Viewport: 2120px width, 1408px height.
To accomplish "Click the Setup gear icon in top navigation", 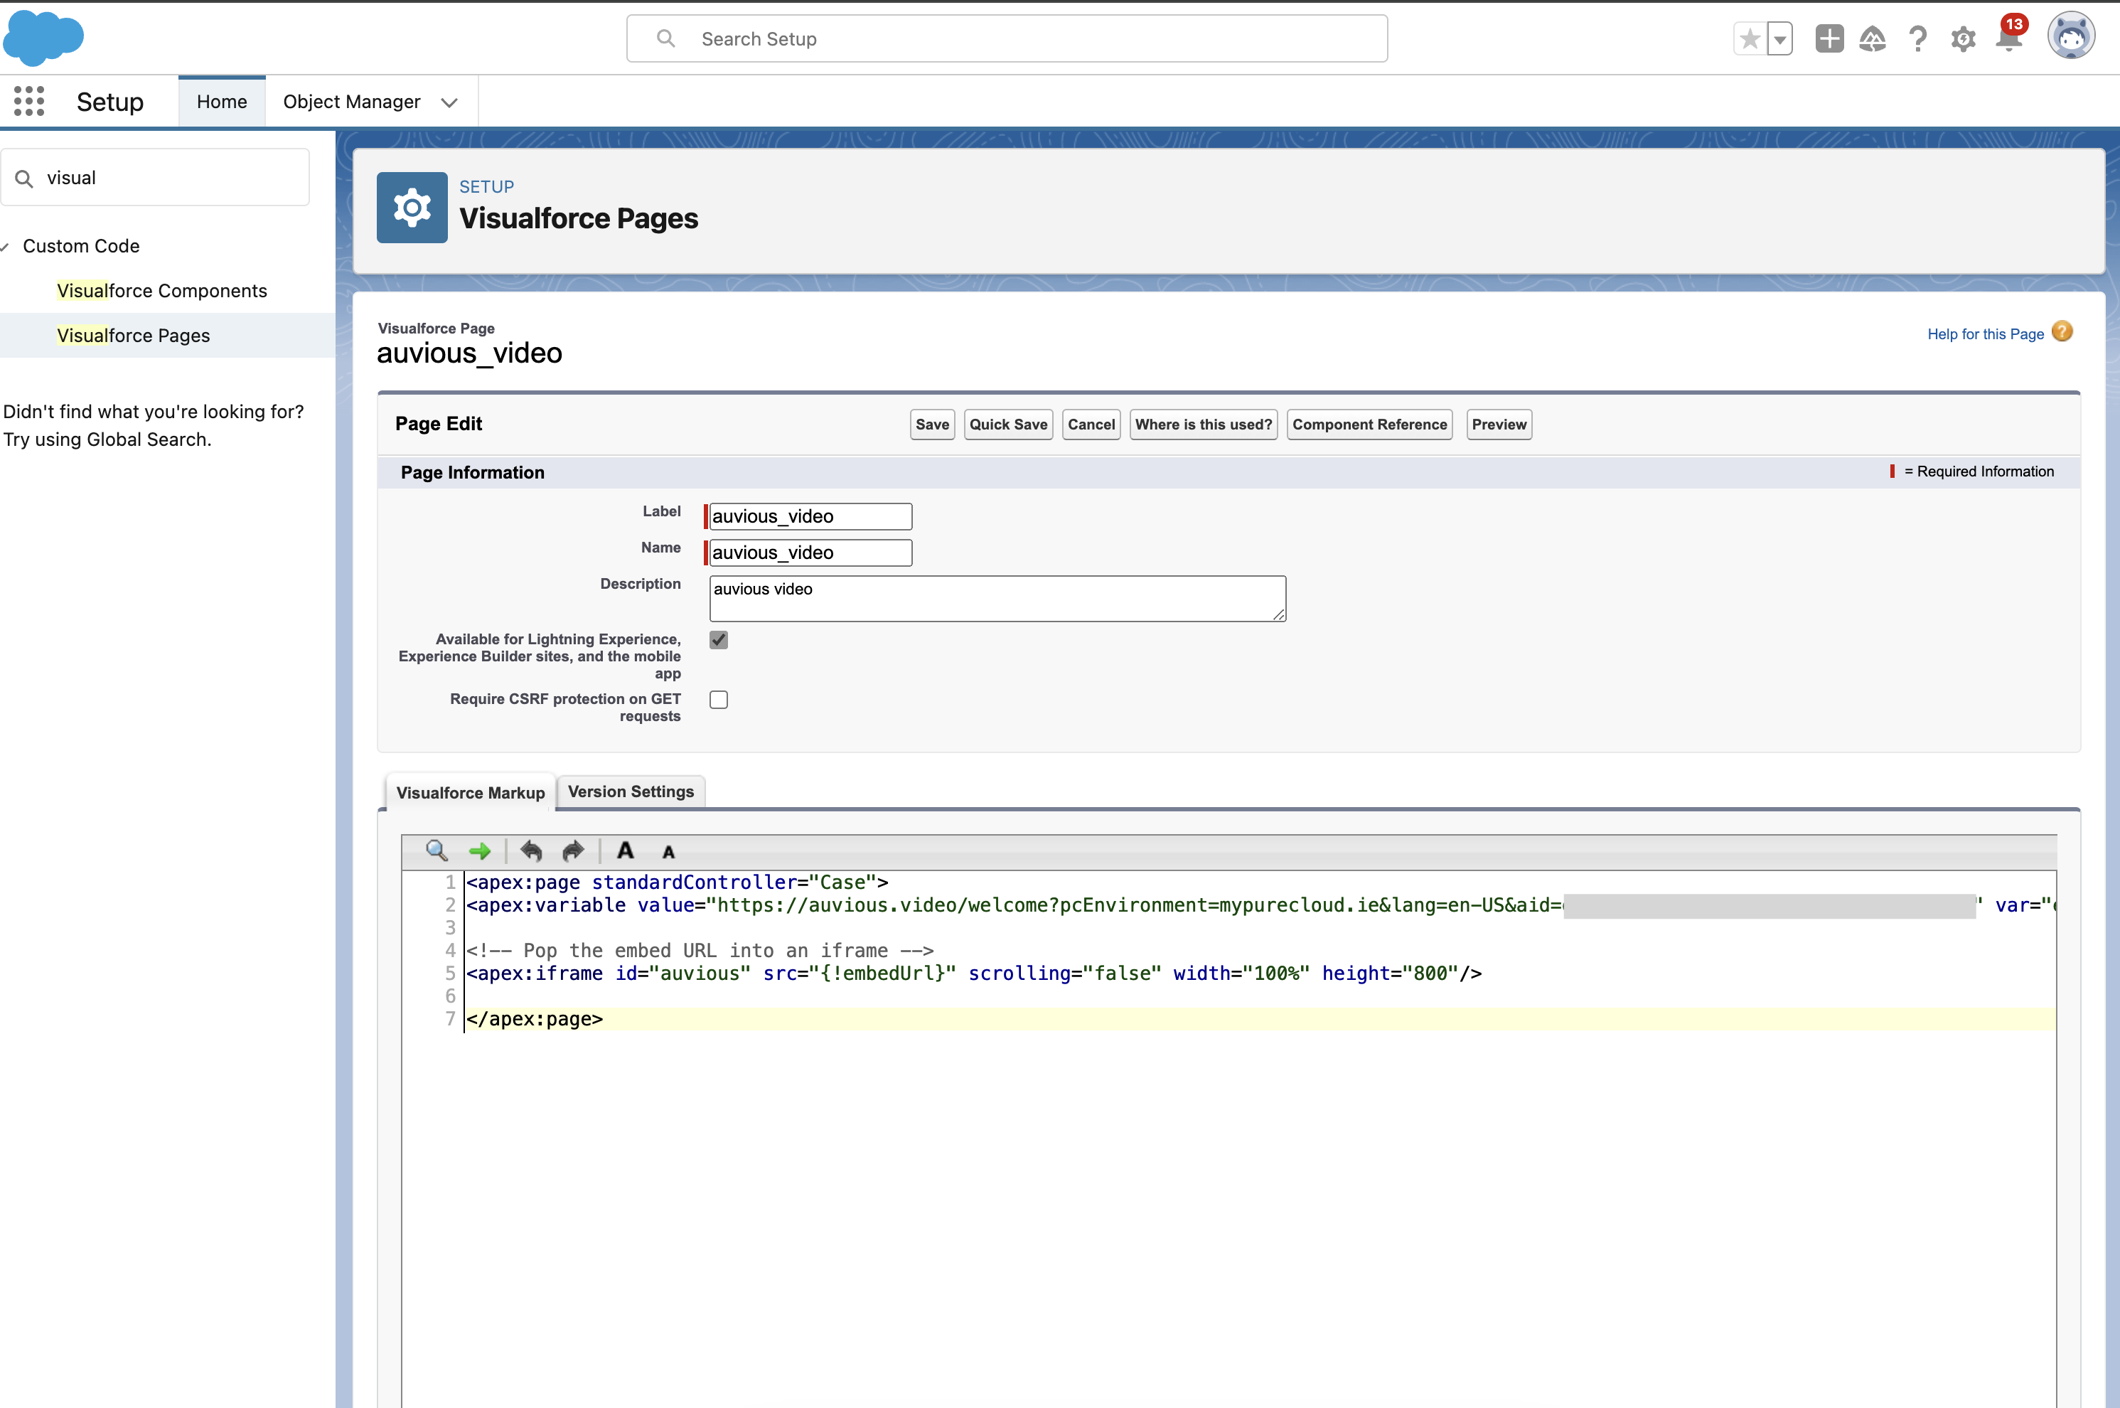I will (x=1964, y=39).
